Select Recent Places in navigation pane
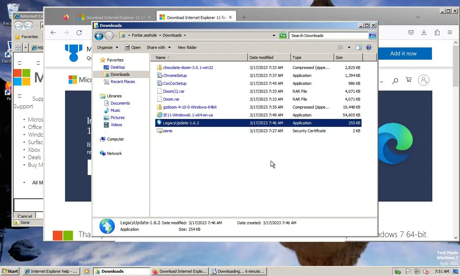 tap(123, 82)
